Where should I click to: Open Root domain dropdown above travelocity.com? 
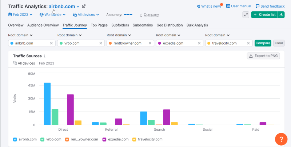(217, 35)
